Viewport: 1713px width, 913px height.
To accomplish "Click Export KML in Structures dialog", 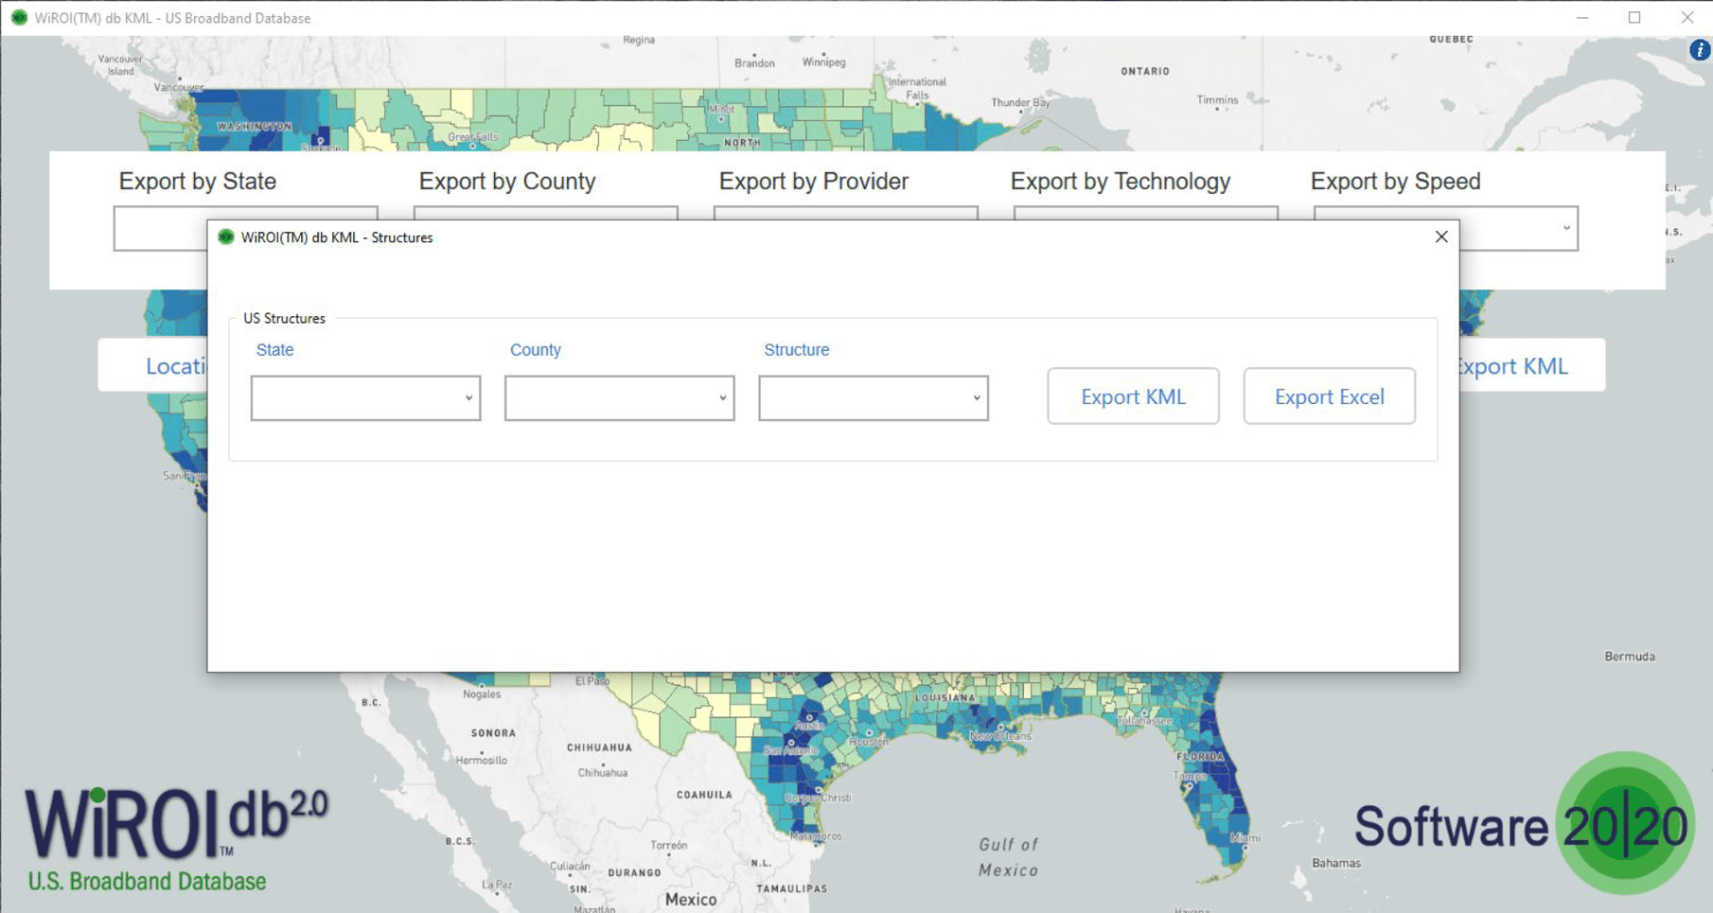I will (1133, 396).
